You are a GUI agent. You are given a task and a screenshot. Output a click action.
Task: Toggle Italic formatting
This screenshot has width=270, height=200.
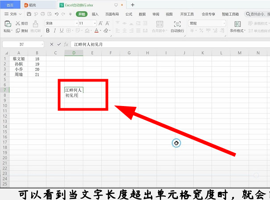(55, 30)
